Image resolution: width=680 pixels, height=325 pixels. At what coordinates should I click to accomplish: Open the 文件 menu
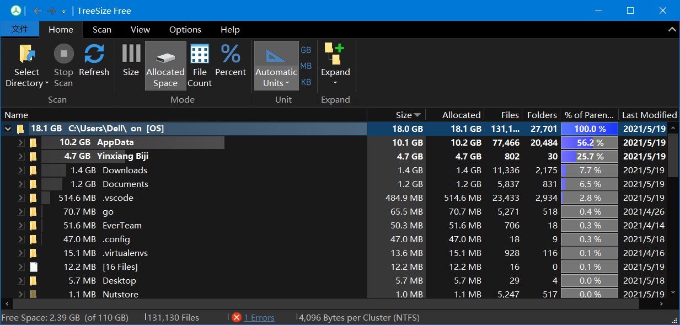pos(20,29)
